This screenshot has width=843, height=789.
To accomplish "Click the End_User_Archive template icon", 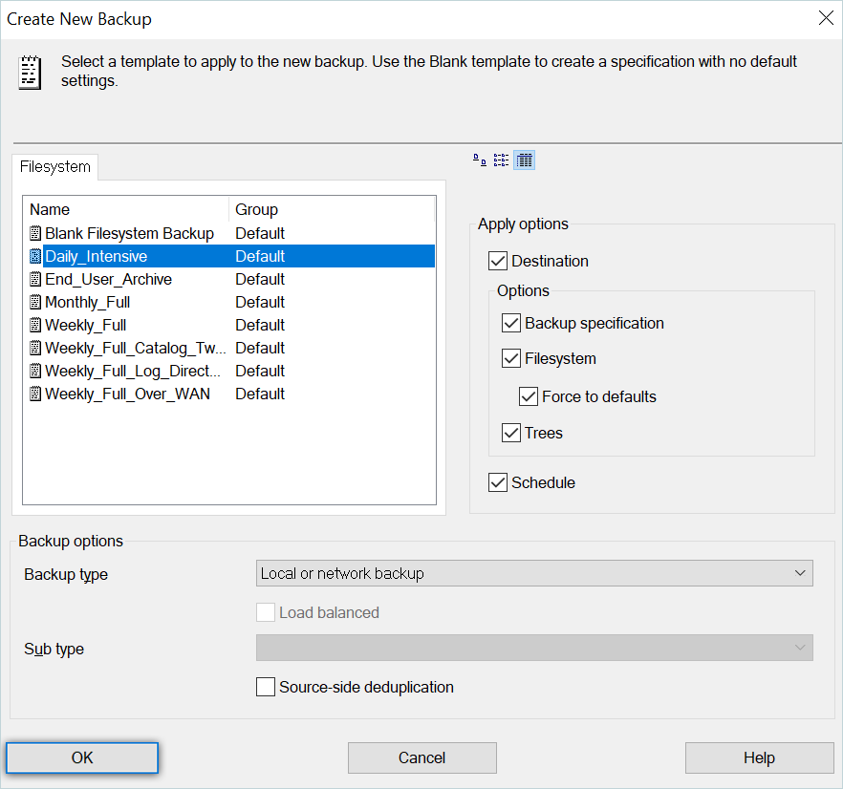I will 35,279.
